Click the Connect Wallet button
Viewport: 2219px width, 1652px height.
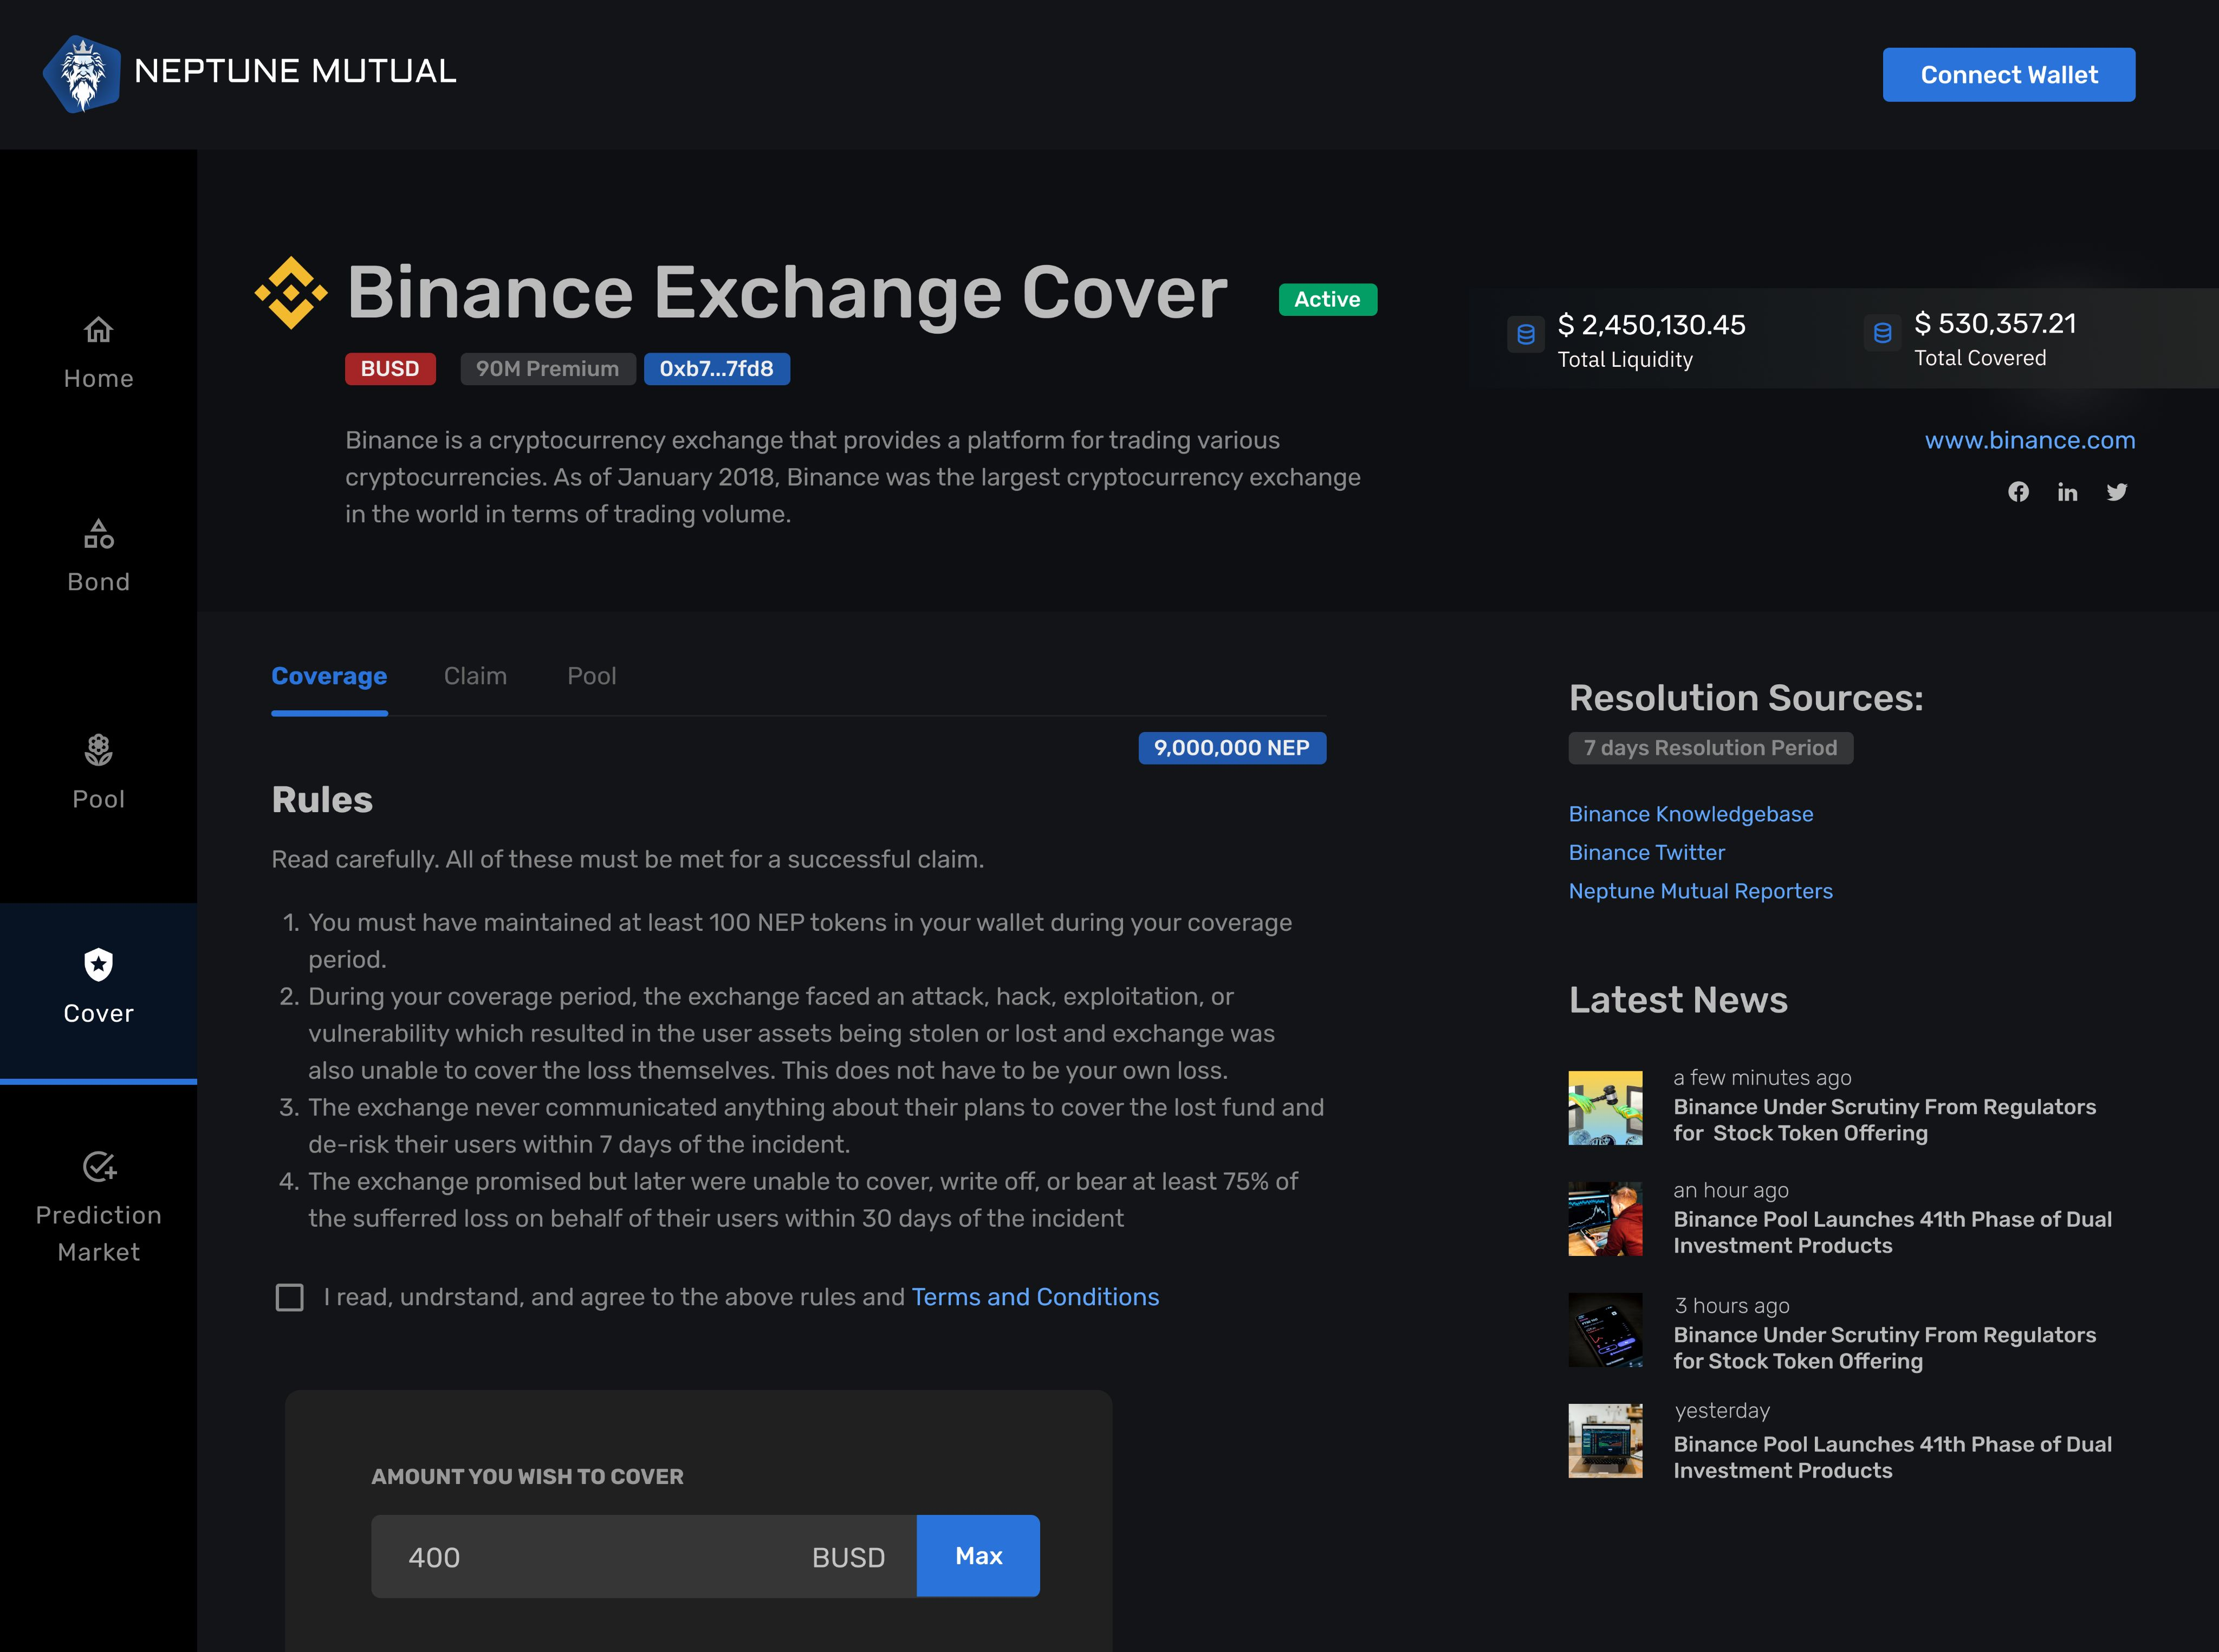(x=2008, y=75)
